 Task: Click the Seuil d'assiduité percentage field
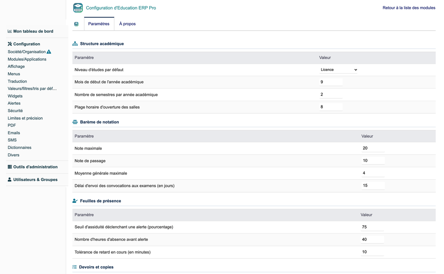(372, 227)
